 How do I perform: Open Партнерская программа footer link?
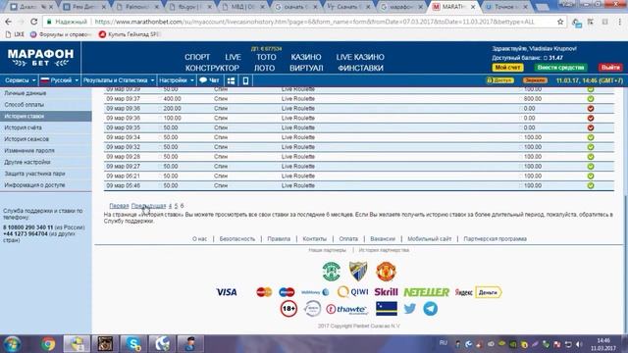click(495, 239)
